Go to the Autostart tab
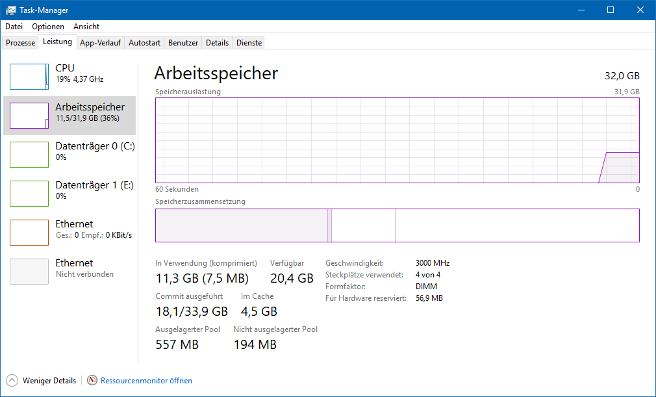 point(144,43)
